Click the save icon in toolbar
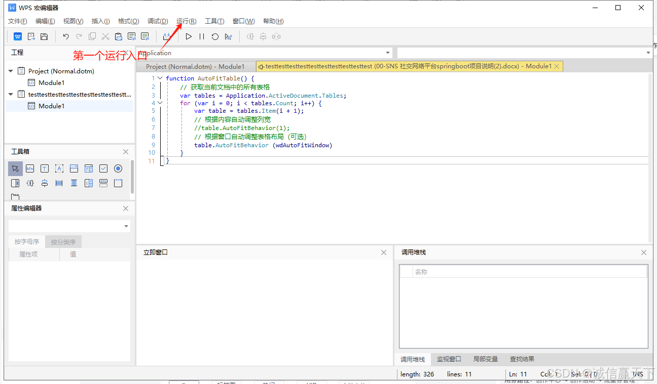 pos(44,36)
